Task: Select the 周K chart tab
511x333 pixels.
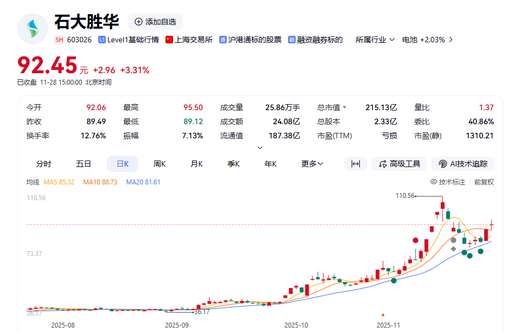Action: (x=159, y=164)
